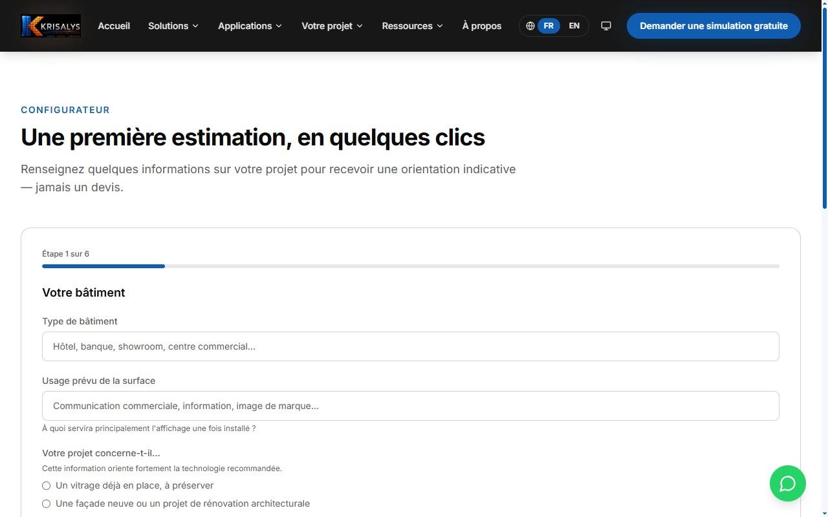Expand the Votre projet dropdown menu
The width and height of the screenshot is (828, 517).
(332, 26)
